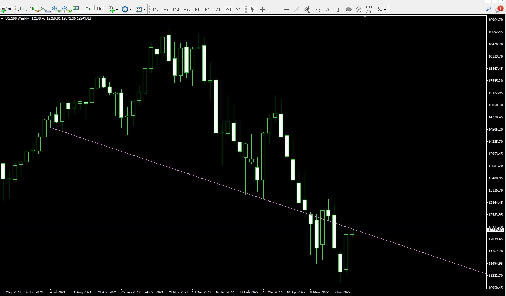Open the arrows objects icon
The height and width of the screenshot is (296, 506).
pyautogui.click(x=380, y=9)
